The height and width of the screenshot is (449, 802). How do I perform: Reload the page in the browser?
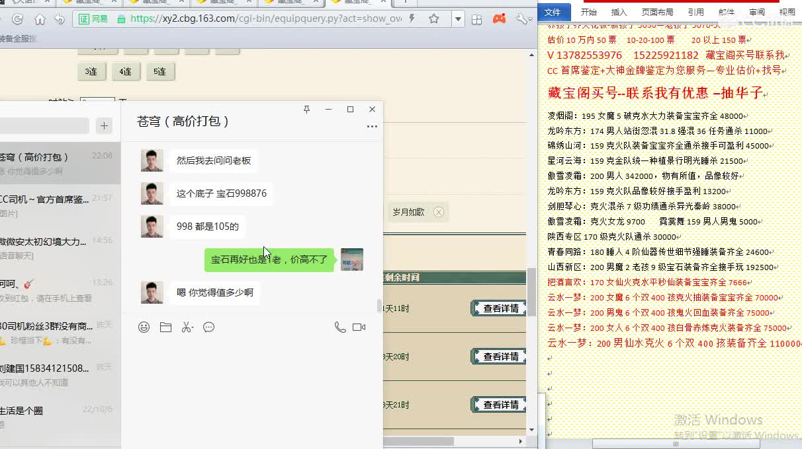click(x=18, y=19)
